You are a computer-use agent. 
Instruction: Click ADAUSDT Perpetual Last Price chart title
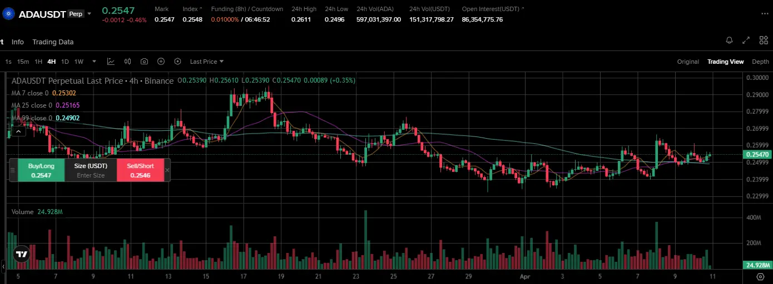point(92,80)
